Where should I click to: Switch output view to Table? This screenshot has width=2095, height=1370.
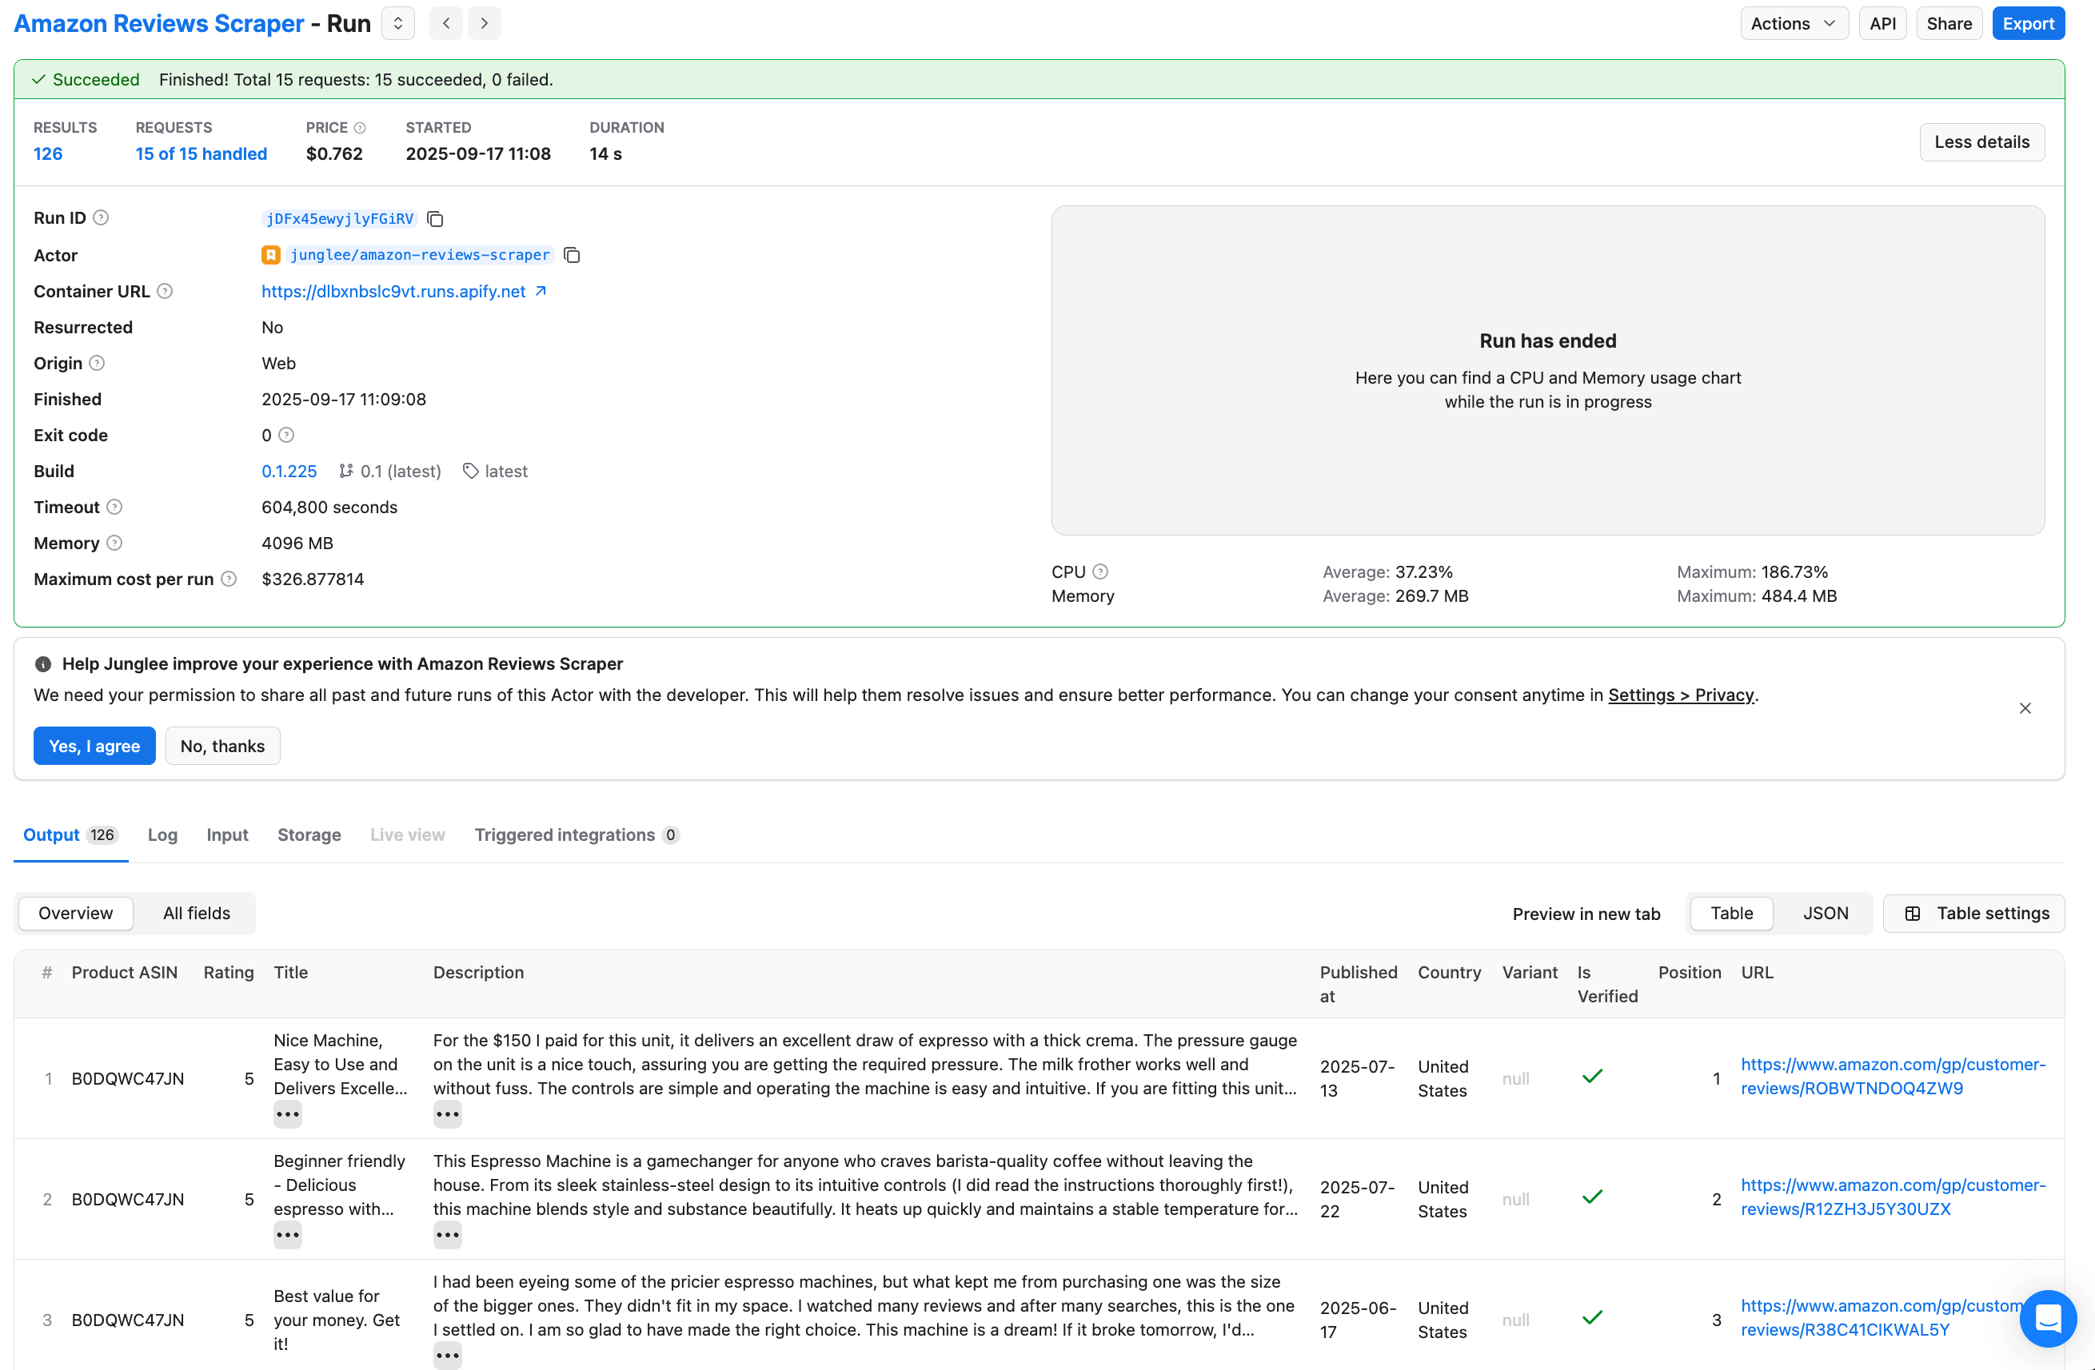pos(1730,914)
